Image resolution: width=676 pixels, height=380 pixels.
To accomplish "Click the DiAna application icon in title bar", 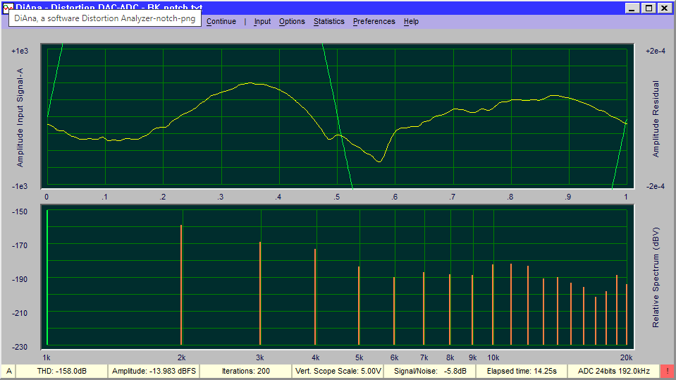I will pos(8,8).
